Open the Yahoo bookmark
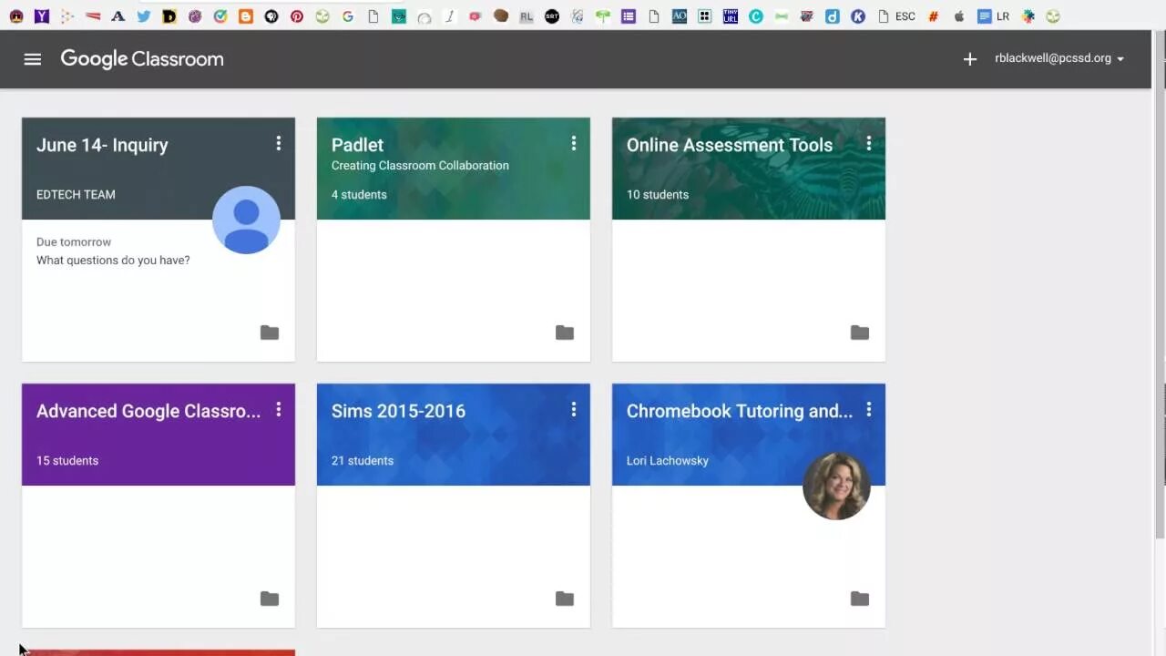 [41, 15]
